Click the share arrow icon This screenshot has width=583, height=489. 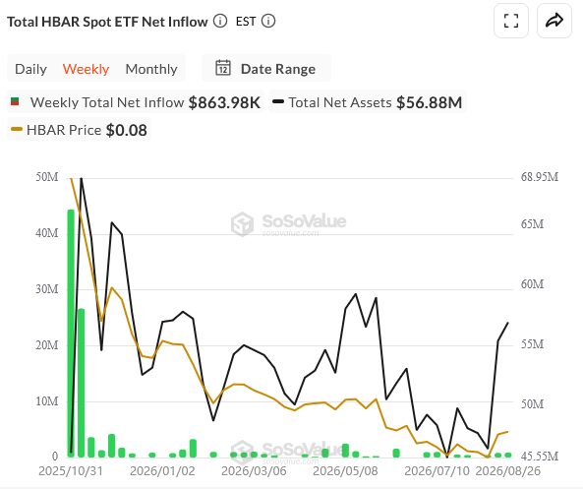554,21
